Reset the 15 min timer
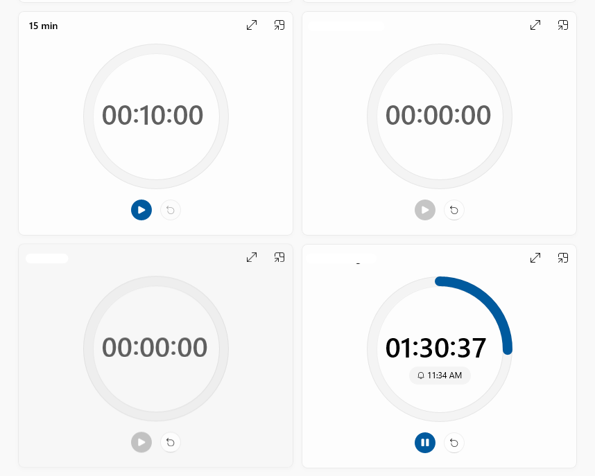 tap(171, 210)
